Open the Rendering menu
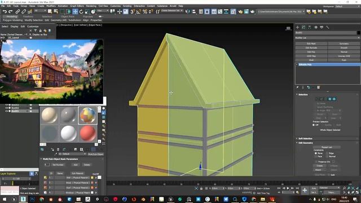Image resolution: width=361 pixels, height=203 pixels. click(91, 6)
